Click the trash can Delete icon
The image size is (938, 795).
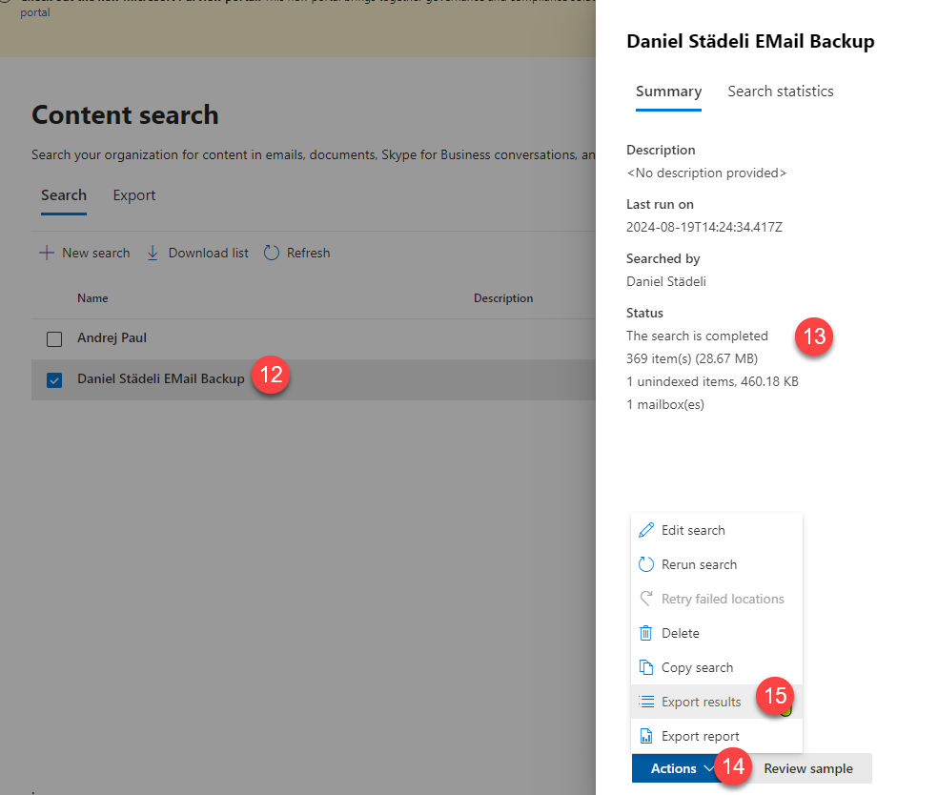pyautogui.click(x=645, y=633)
